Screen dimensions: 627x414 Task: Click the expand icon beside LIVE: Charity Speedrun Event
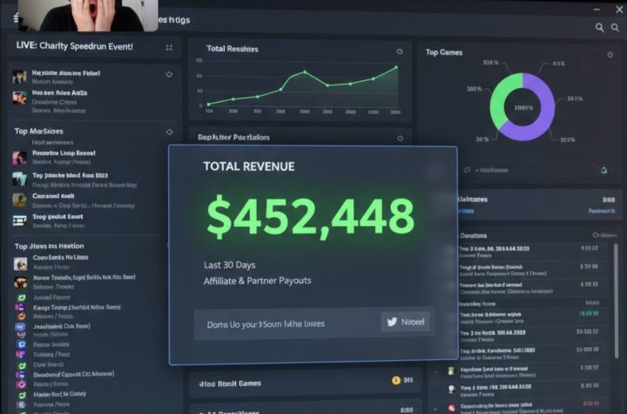point(169,47)
